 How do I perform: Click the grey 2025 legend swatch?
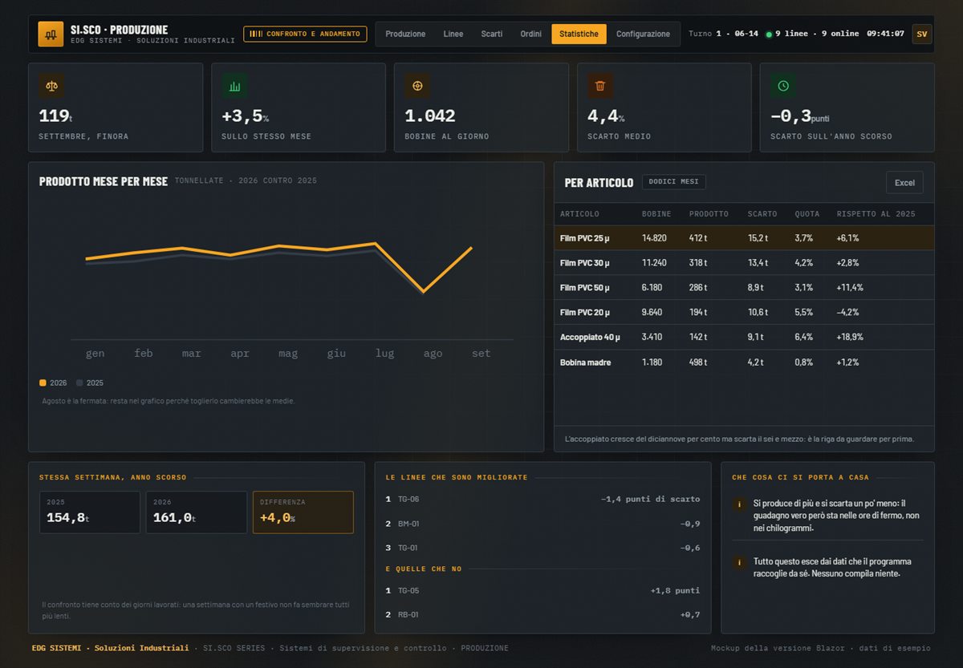click(x=79, y=383)
